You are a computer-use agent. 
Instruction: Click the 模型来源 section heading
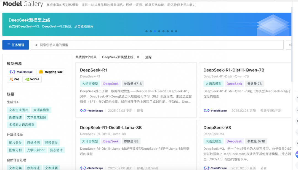(x=14, y=64)
